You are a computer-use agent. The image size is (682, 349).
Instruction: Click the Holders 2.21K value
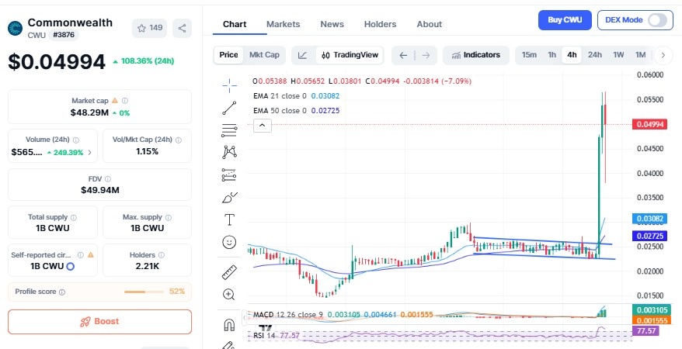[147, 266]
